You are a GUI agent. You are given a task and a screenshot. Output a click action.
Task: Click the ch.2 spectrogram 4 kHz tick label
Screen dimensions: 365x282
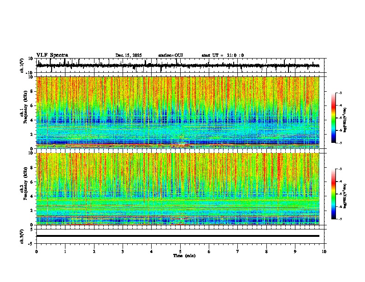point(32,196)
